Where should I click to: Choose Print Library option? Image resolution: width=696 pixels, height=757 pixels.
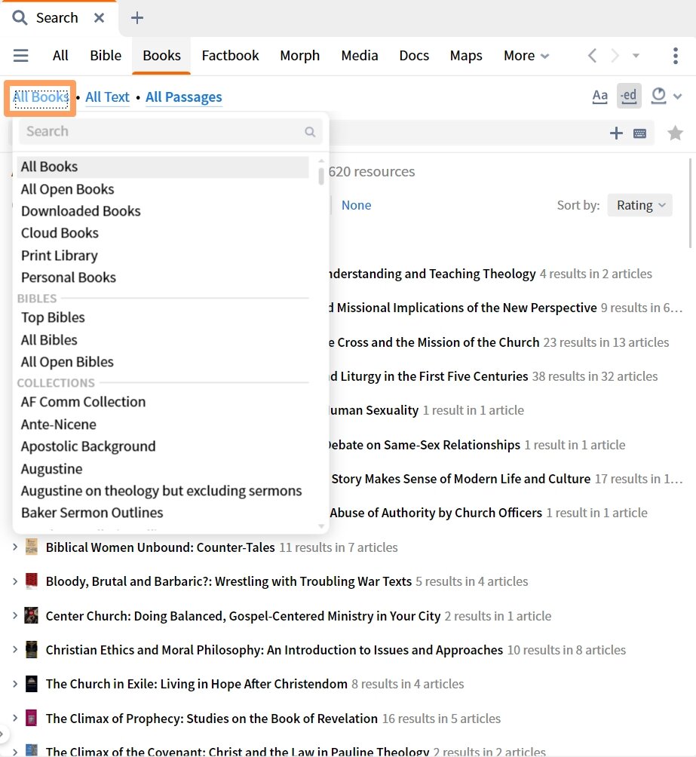tap(59, 256)
